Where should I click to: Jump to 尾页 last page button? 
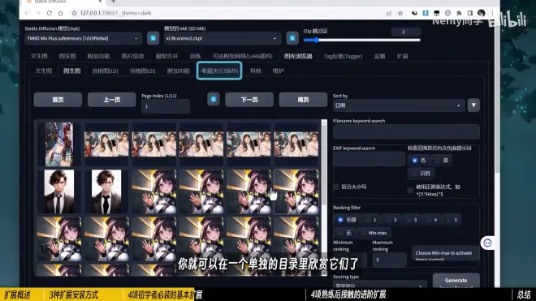[x=303, y=100]
